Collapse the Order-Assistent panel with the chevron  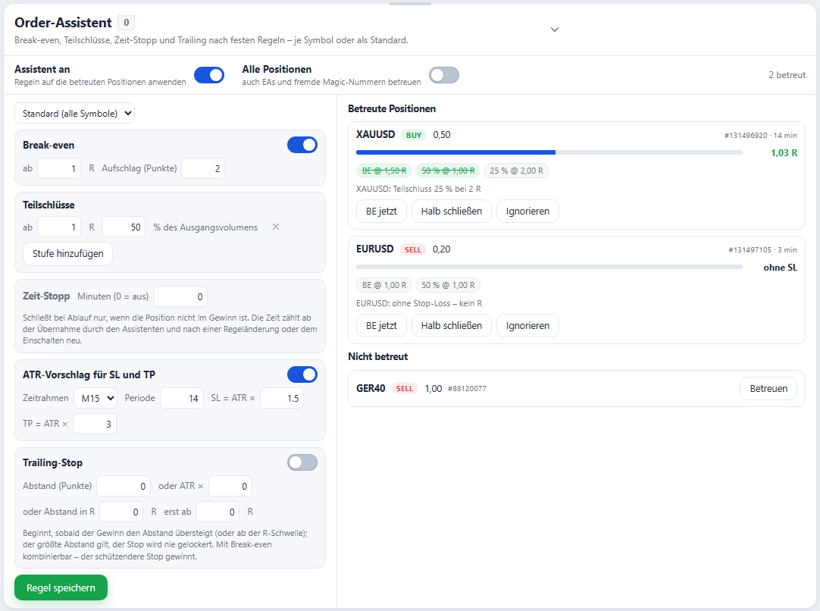[x=555, y=30]
